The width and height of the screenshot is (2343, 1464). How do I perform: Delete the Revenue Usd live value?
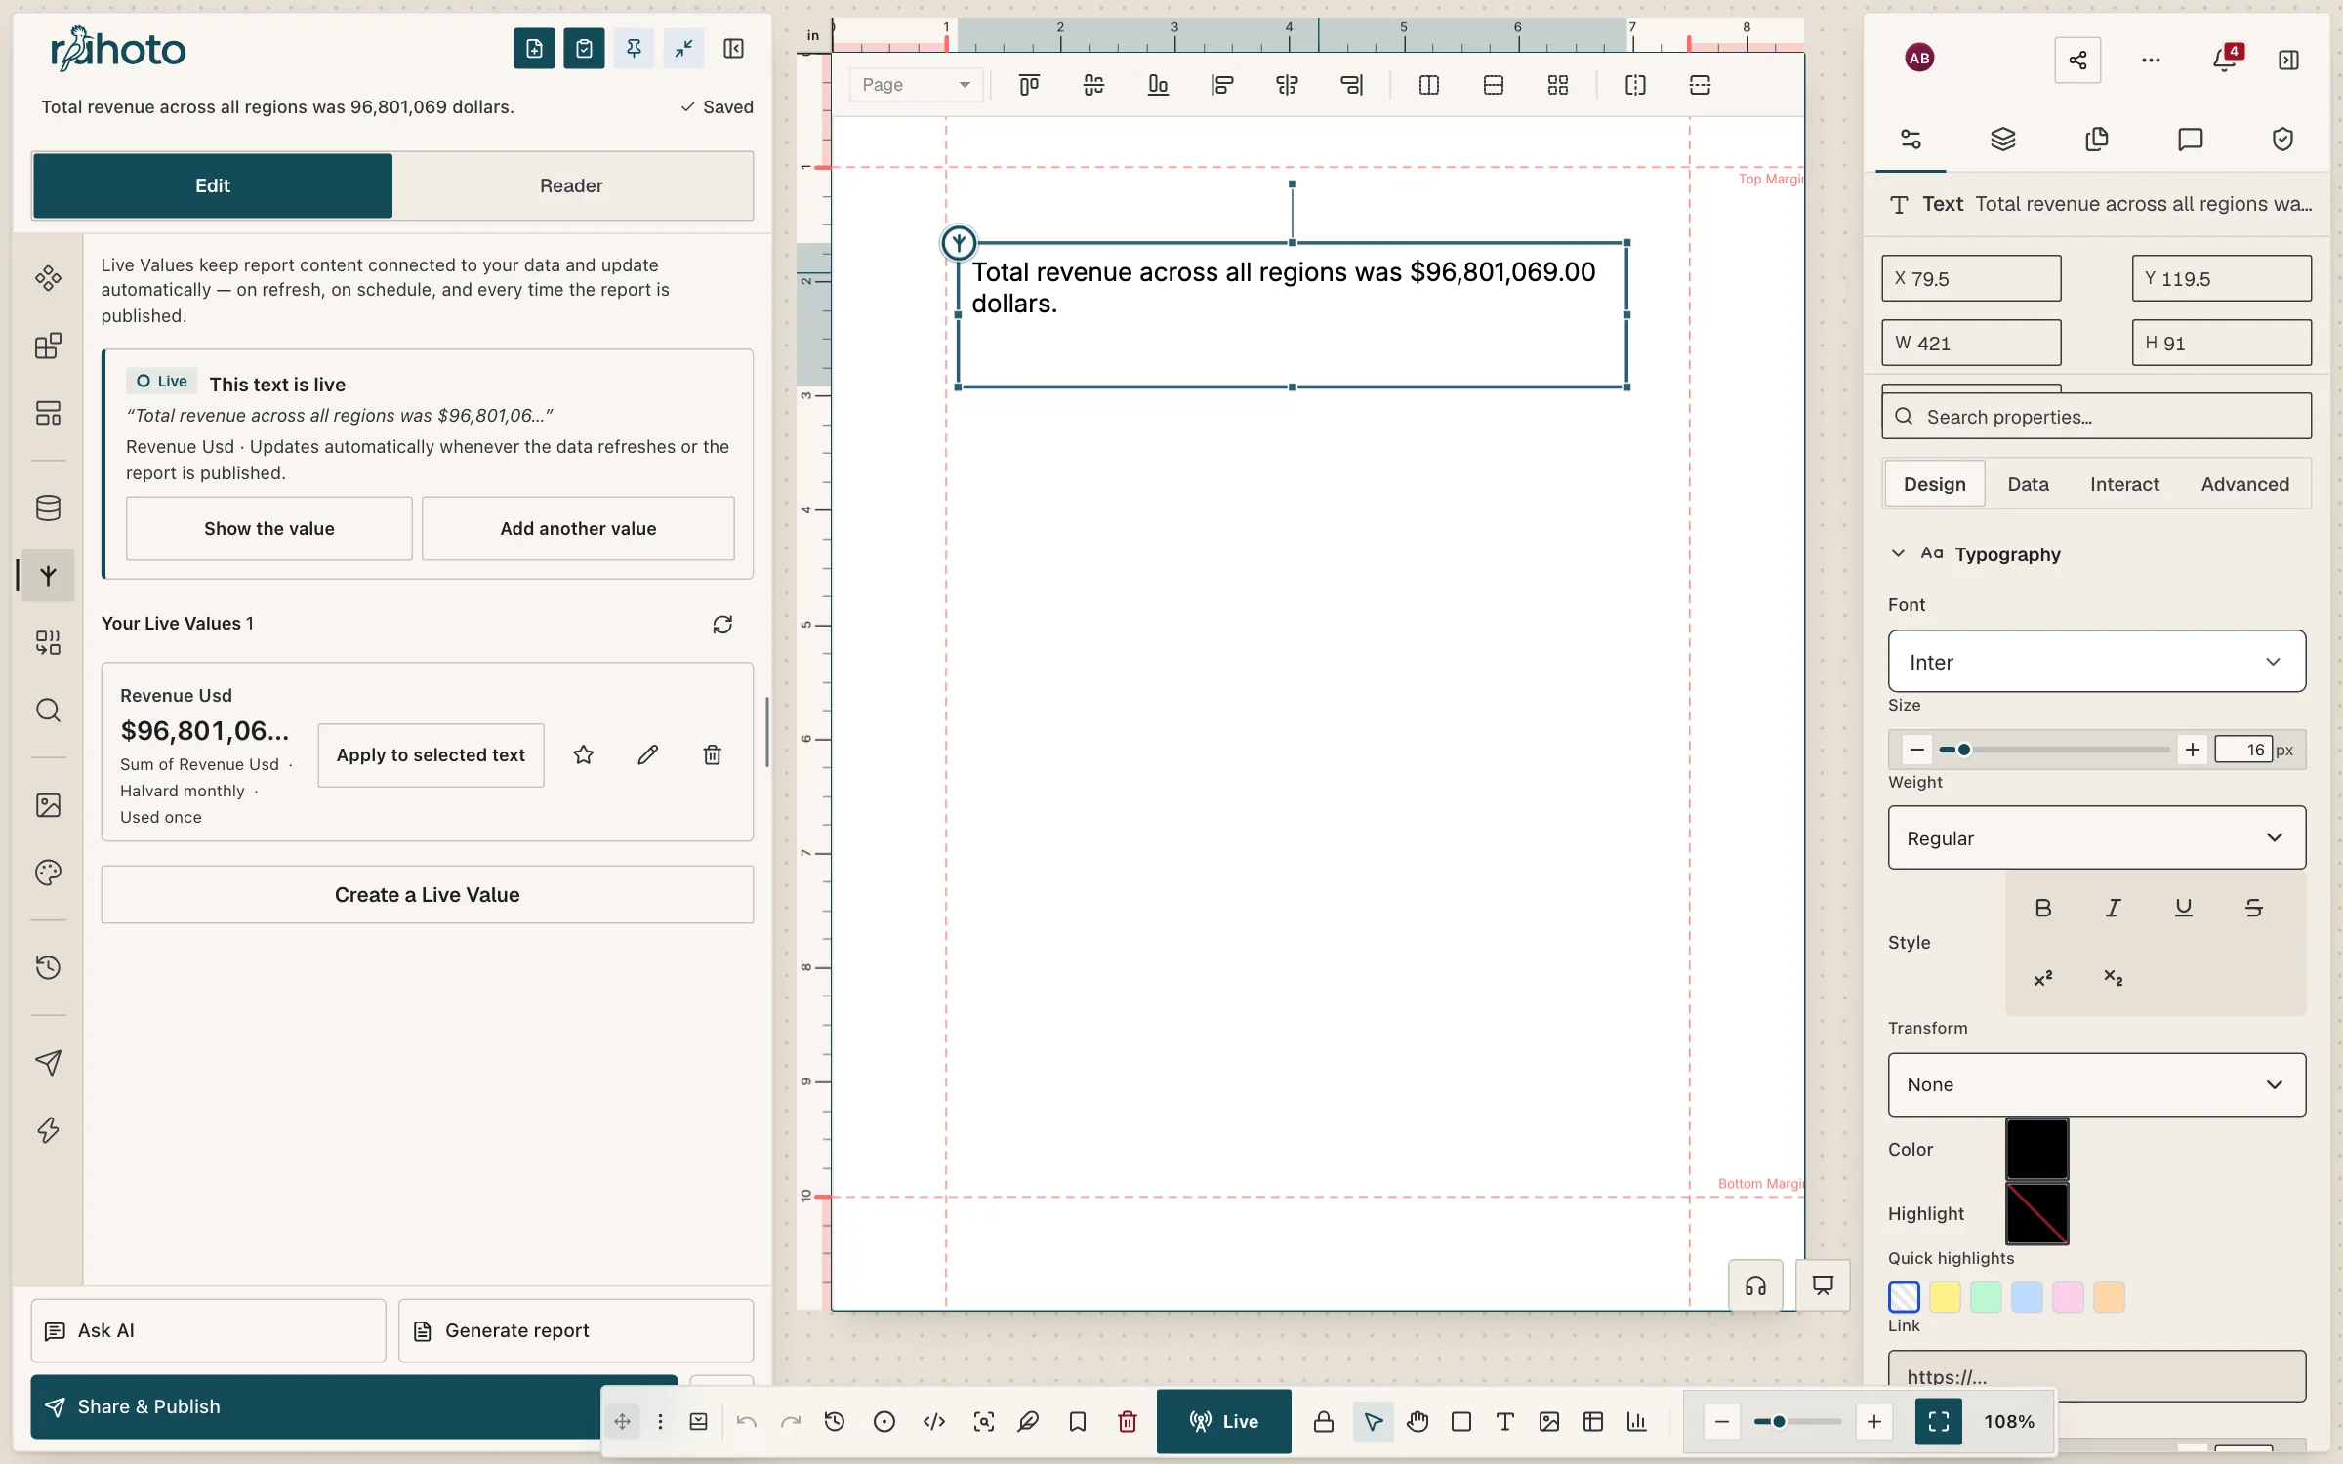pyautogui.click(x=713, y=754)
